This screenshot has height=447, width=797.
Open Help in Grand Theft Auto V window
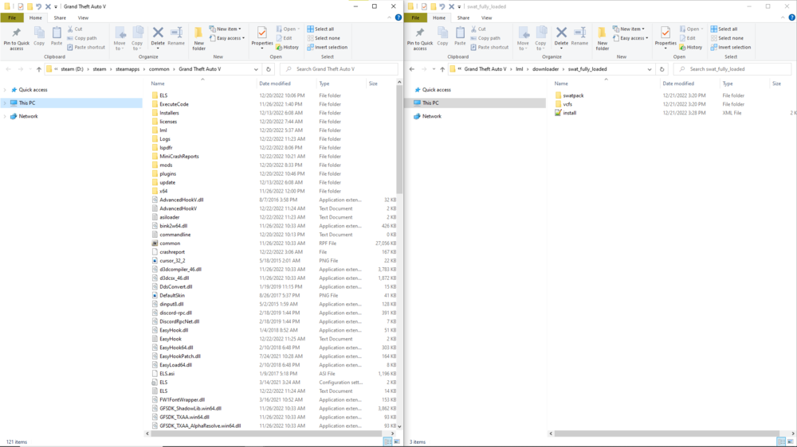pos(398,17)
